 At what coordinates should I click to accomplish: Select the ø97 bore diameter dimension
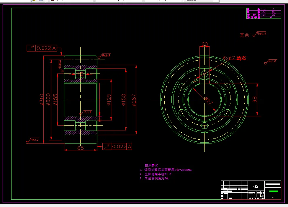209,101
